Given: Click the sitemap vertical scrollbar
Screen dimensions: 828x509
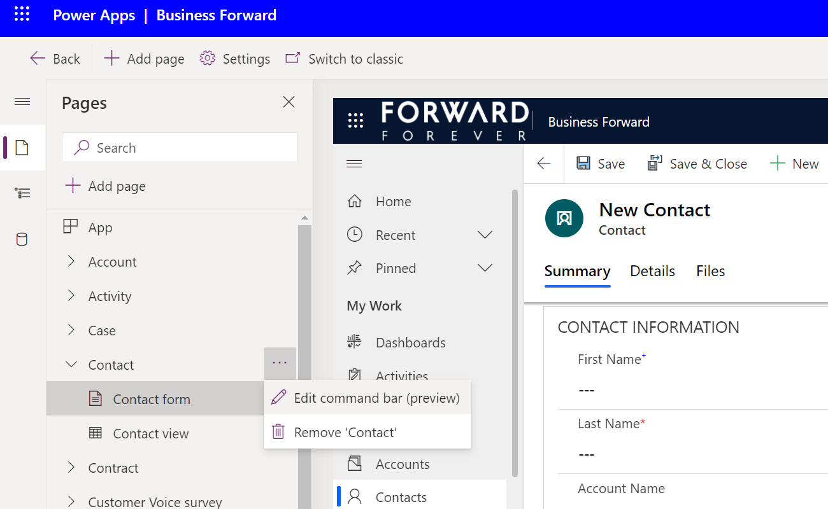Looking at the screenshot, I should coord(515,333).
